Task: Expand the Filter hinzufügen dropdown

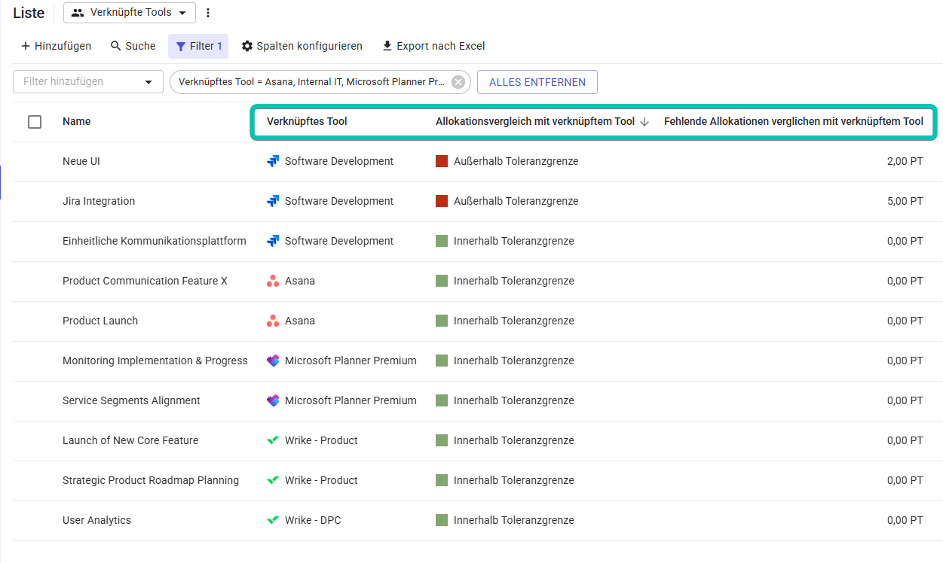Action: pos(148,82)
